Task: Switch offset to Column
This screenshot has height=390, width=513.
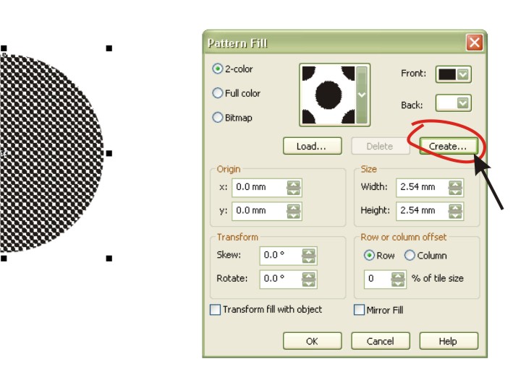Action: click(410, 256)
